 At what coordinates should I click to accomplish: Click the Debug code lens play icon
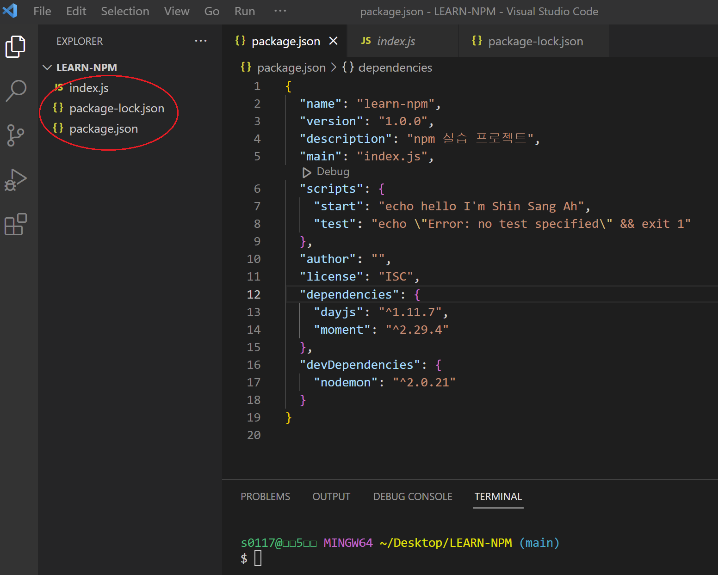click(306, 172)
